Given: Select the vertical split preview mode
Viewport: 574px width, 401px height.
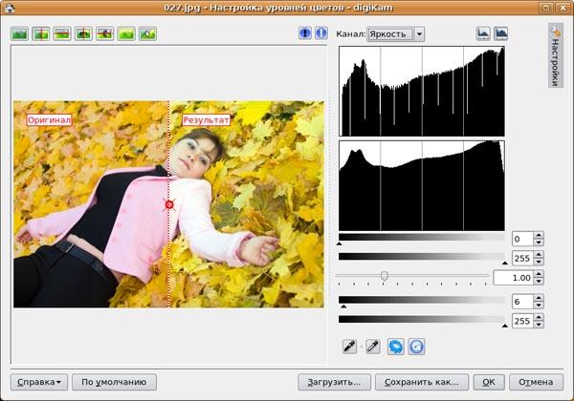Looking at the screenshot, I should [41, 34].
